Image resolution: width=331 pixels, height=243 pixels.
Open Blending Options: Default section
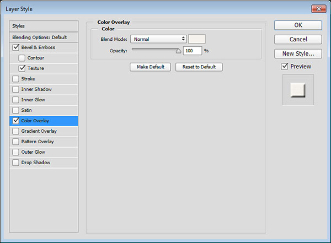tap(44, 37)
